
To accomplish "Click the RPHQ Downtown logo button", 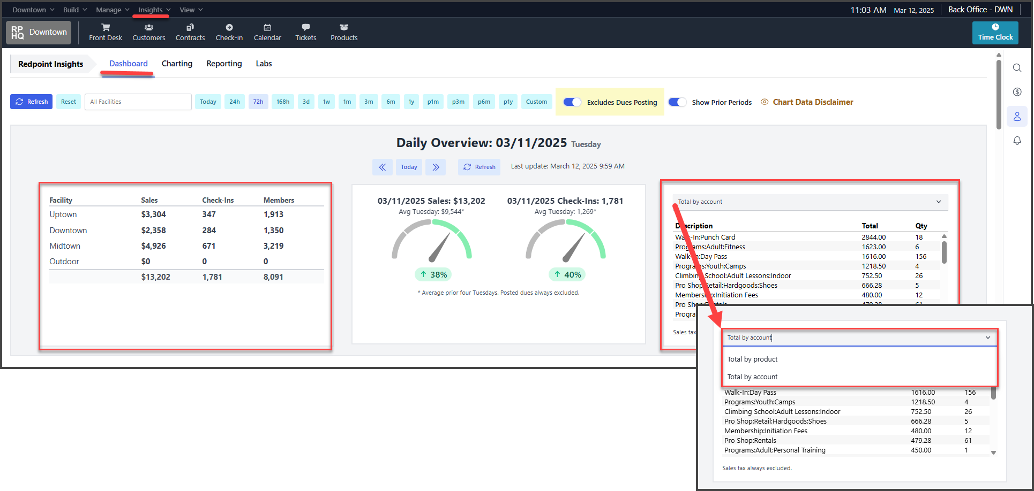I will point(39,32).
